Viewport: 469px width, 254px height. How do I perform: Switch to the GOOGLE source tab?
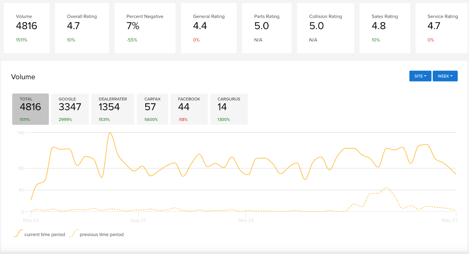(70, 109)
